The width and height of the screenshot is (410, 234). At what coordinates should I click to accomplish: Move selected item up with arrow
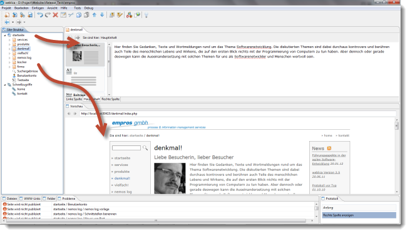95,15
